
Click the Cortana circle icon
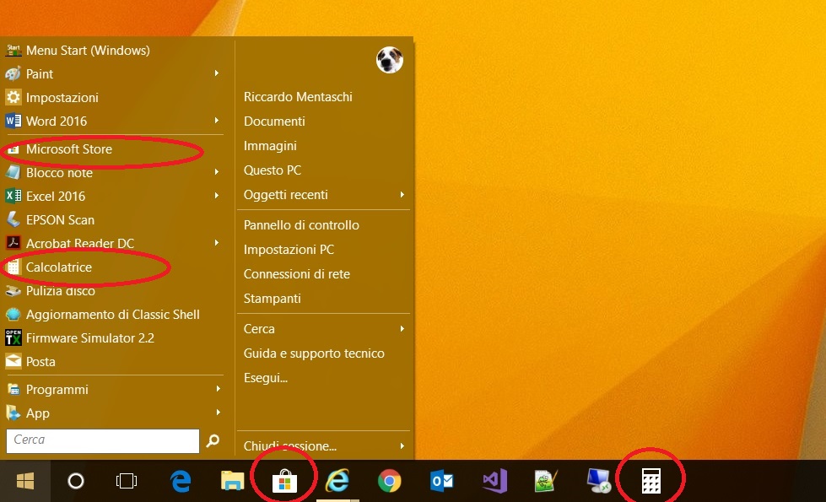76,481
